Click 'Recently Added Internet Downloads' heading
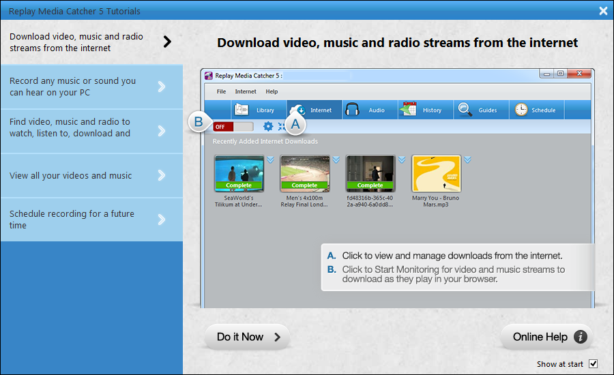The height and width of the screenshot is (375, 614). click(x=265, y=141)
